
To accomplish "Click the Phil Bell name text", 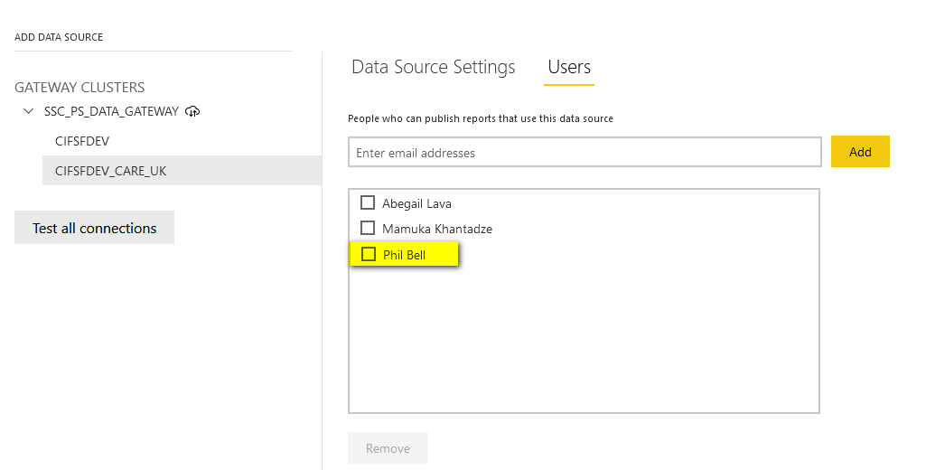I will [x=405, y=255].
